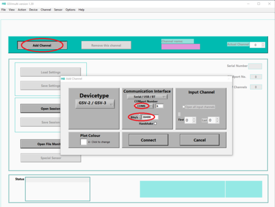Click the Connect button

pyautogui.click(x=148, y=140)
